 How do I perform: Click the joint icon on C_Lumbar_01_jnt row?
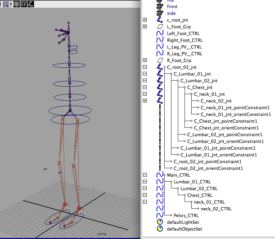(x=160, y=74)
